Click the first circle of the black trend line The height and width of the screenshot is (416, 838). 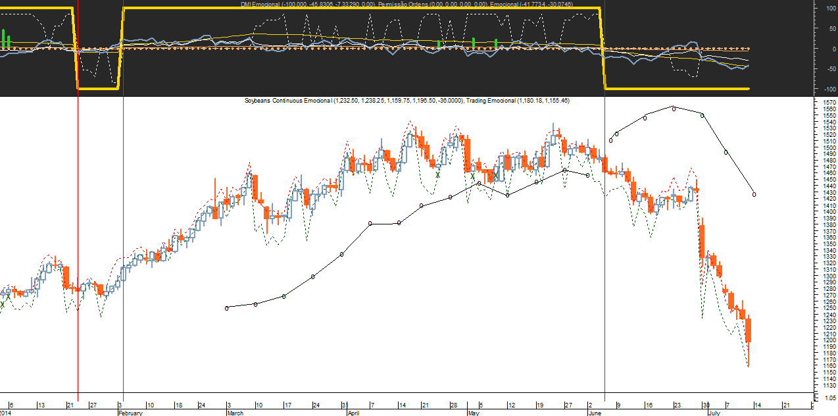[227, 308]
